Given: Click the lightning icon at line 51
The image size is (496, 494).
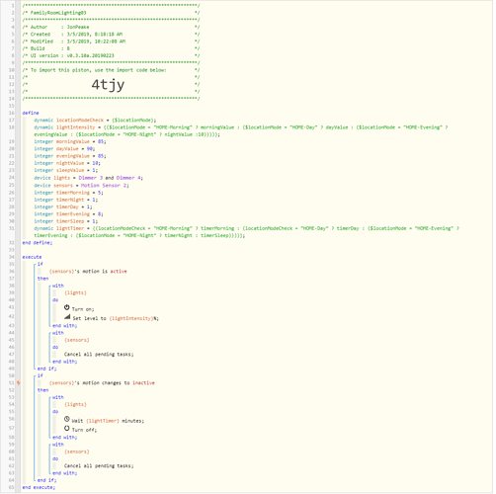Looking at the screenshot, I should [19, 383].
